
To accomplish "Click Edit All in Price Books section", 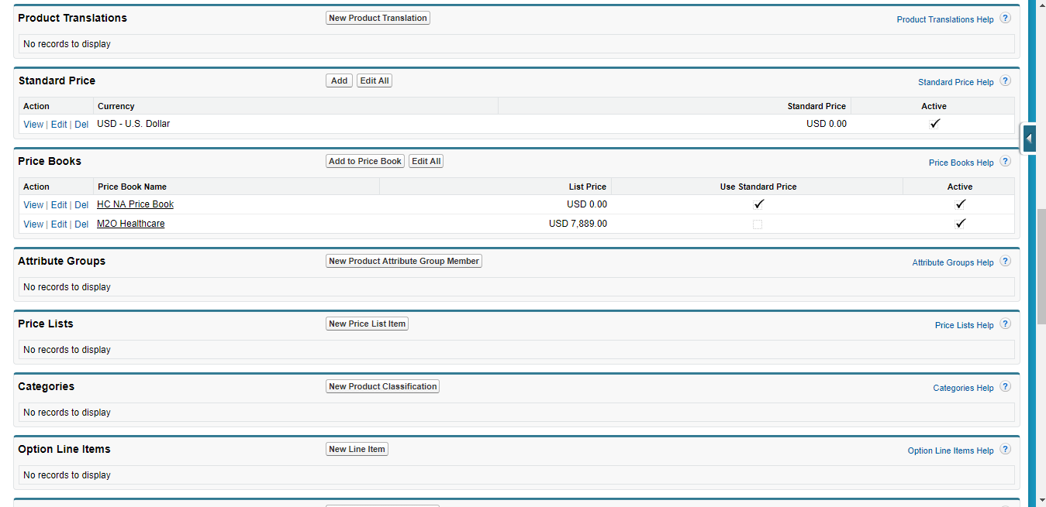I will [426, 161].
